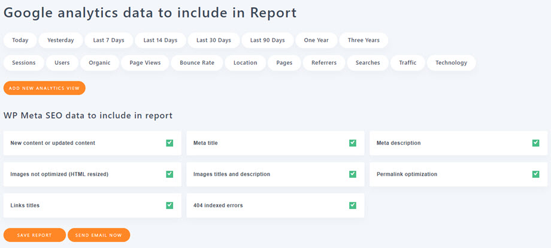Image resolution: width=551 pixels, height=248 pixels.
Task: Toggle the Meta title checkbox
Action: [353, 143]
